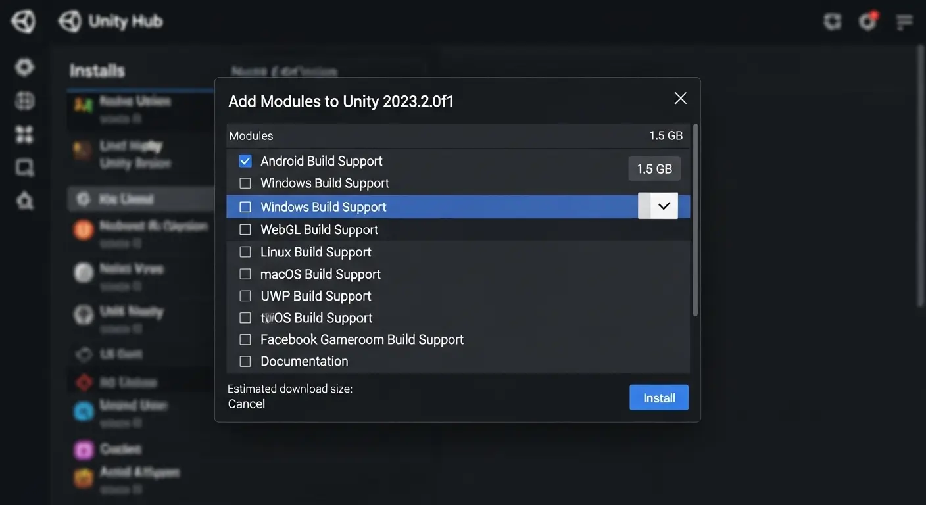The width and height of the screenshot is (926, 505).
Task: Check the UWP Build Support box
Action: point(245,295)
